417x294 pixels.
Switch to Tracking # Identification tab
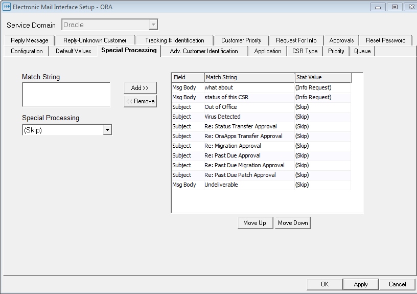point(174,40)
